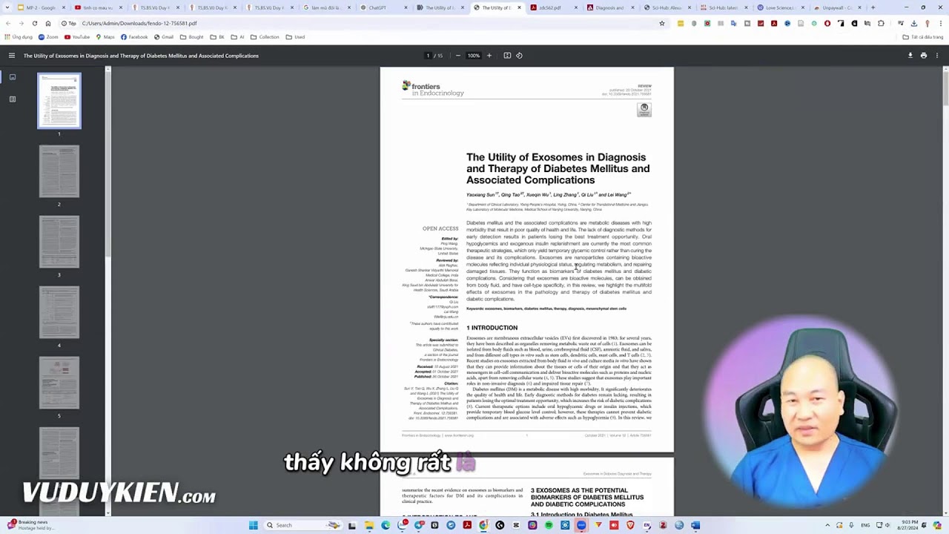Open Spotify from the taskbar

[549, 525]
